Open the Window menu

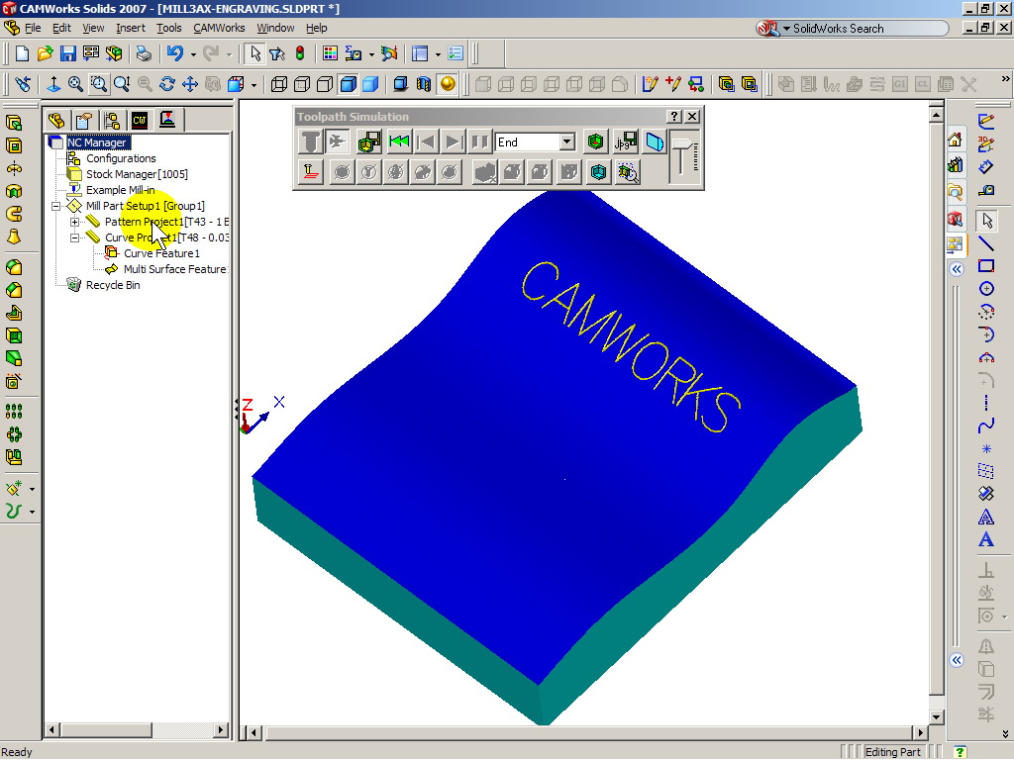point(275,28)
